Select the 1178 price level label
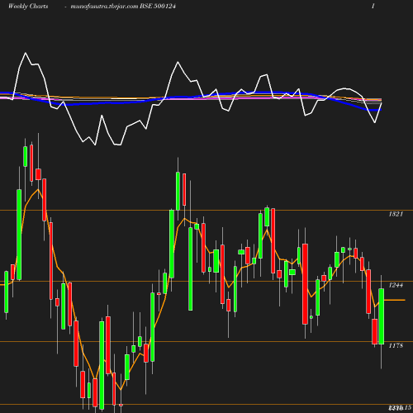 click(396, 345)
